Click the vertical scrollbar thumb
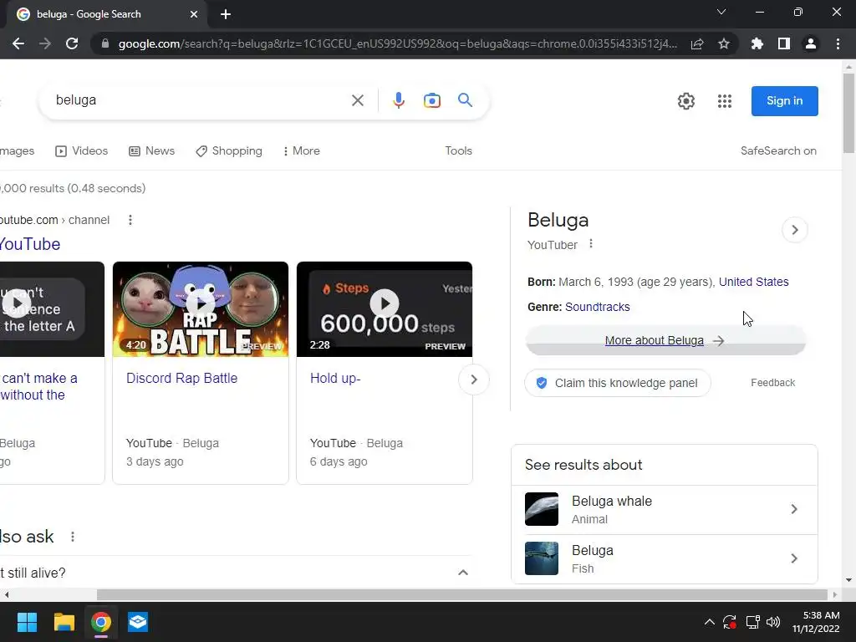856x642 pixels. [849, 113]
